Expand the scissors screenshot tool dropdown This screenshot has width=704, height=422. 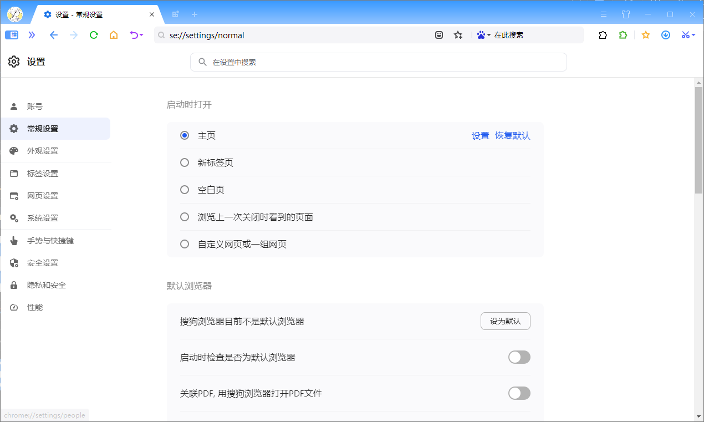pos(688,35)
